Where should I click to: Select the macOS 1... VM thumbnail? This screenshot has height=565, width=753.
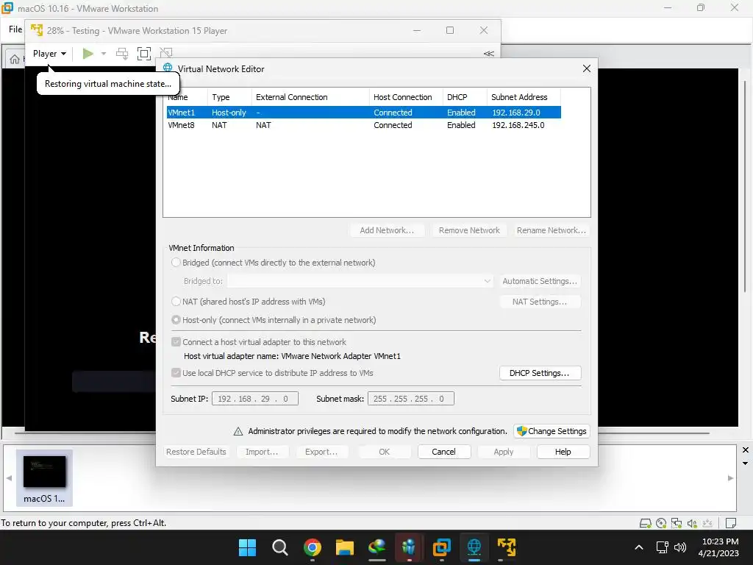(44, 477)
